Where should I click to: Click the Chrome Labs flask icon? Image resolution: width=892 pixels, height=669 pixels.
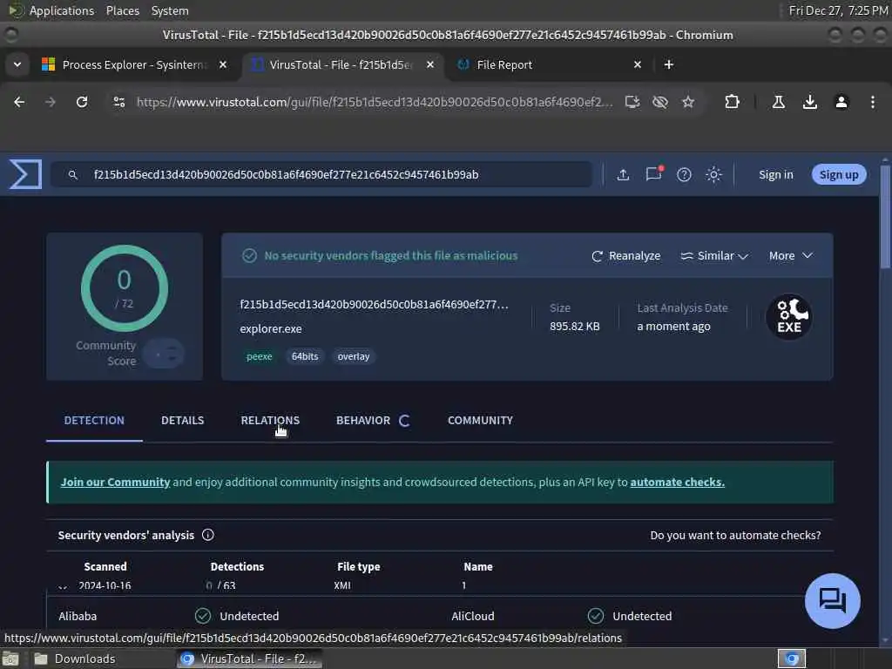pyautogui.click(x=779, y=102)
